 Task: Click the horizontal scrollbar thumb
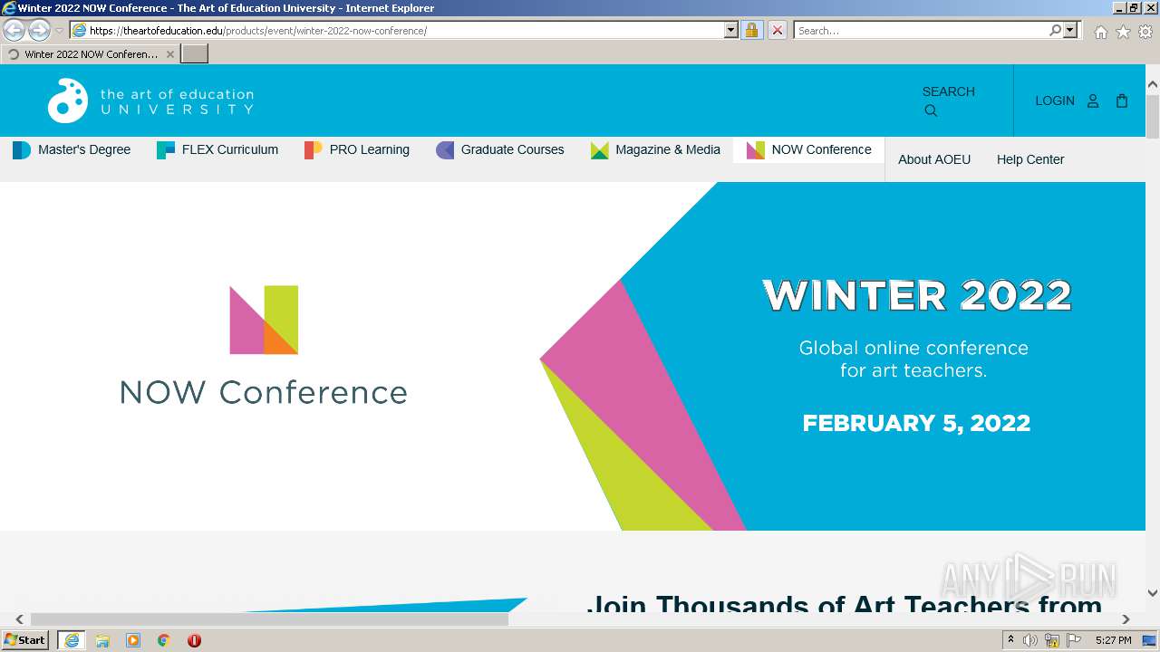(x=269, y=619)
